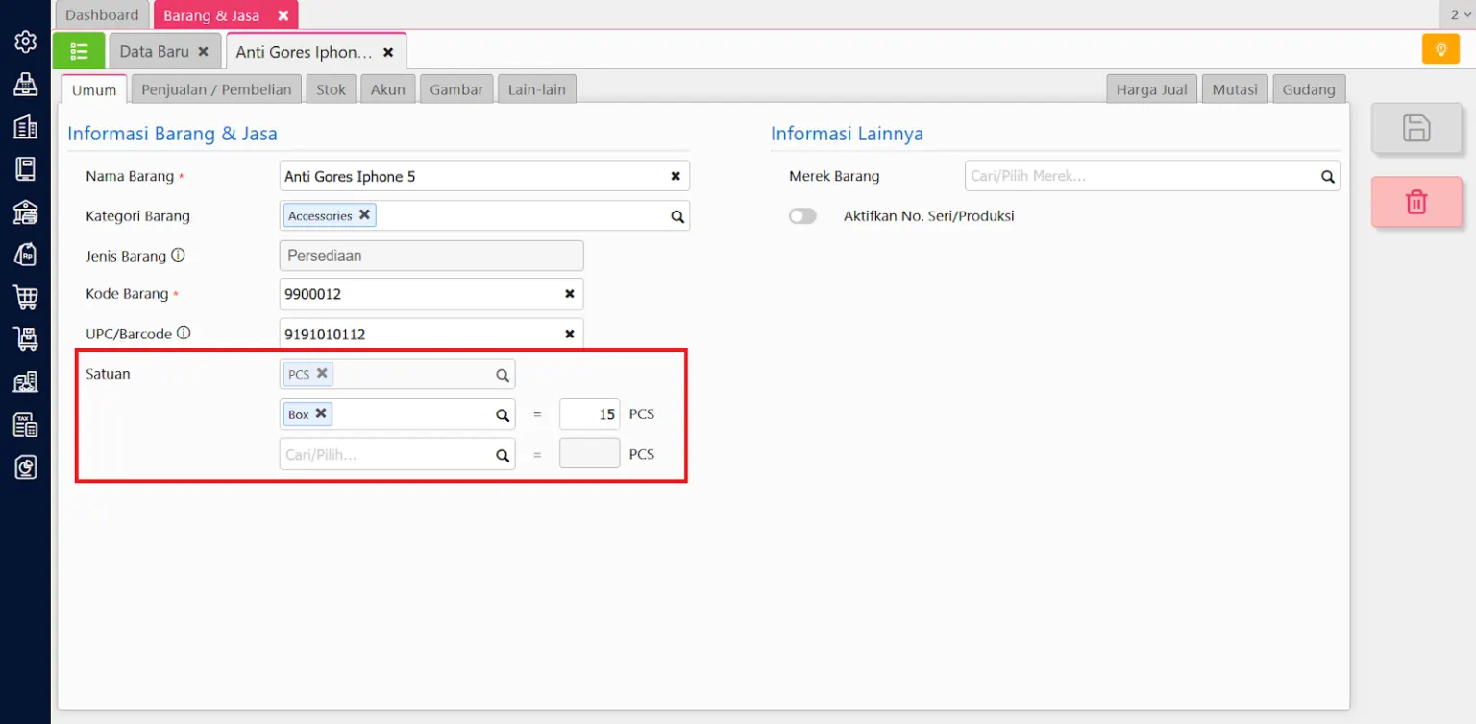Open the Gambar tab
1476x724 pixels.
point(456,88)
